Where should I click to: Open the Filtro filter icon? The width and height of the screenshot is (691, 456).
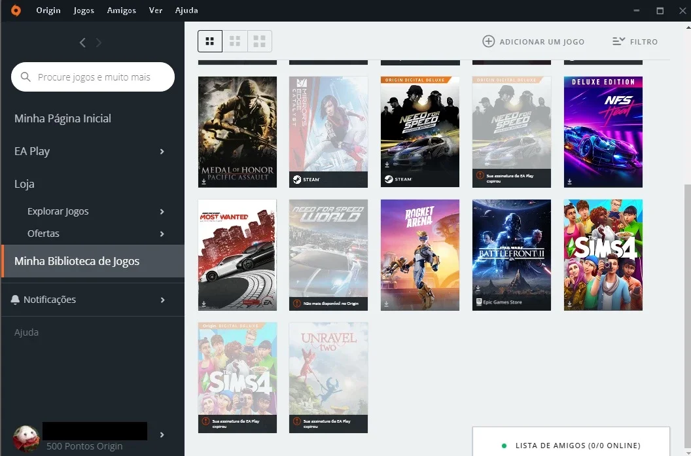pyautogui.click(x=619, y=41)
